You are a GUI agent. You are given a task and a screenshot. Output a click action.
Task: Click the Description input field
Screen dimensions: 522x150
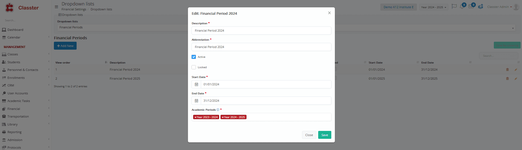pos(261,31)
